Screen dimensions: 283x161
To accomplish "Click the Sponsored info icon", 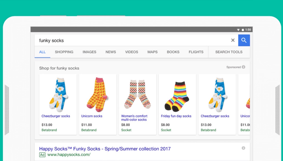I will tap(243, 67).
